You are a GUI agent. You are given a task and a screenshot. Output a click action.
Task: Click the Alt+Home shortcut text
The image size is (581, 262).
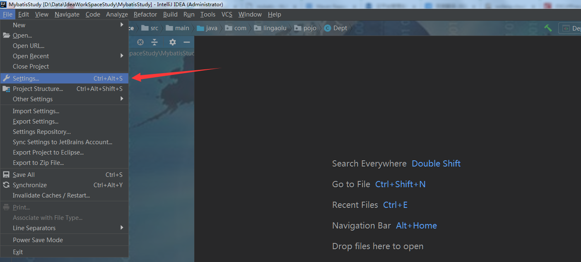click(417, 226)
